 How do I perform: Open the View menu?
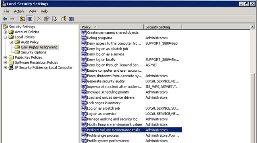point(32,11)
